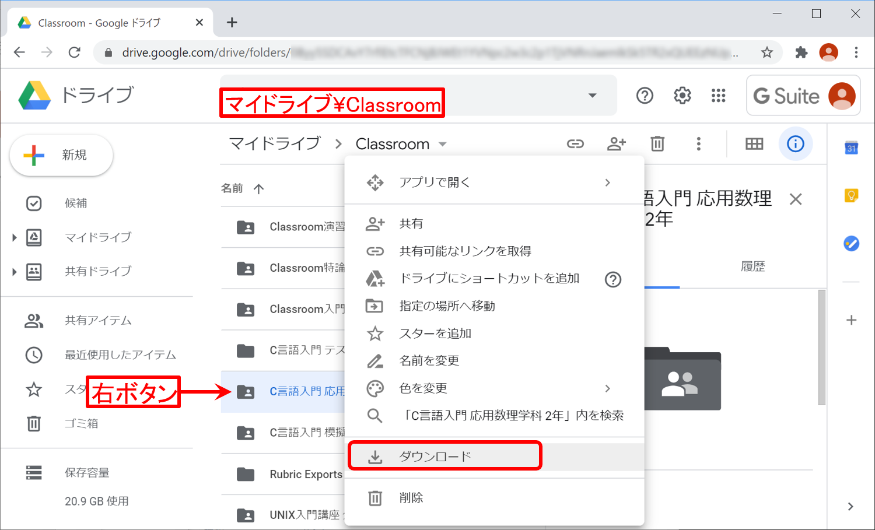Screen dimensions: 875x530
Task: Open 色を変更 (Change color) submenu
Action: pos(495,388)
